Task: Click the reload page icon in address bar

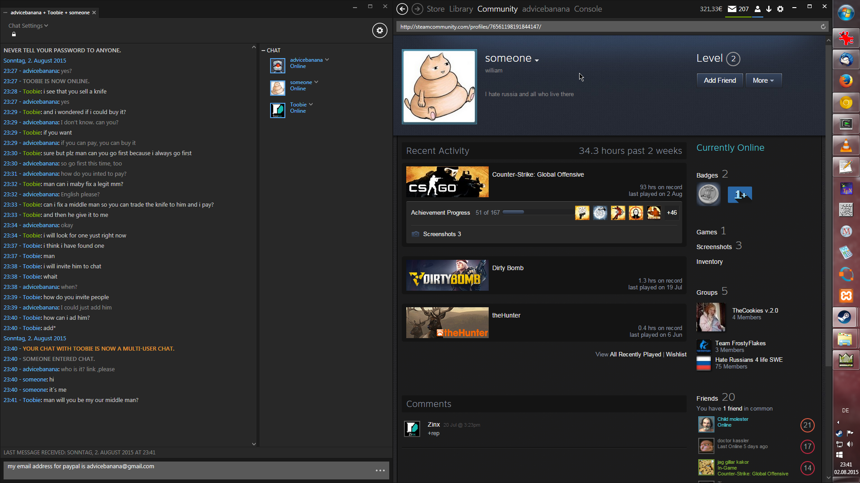Action: point(823,27)
